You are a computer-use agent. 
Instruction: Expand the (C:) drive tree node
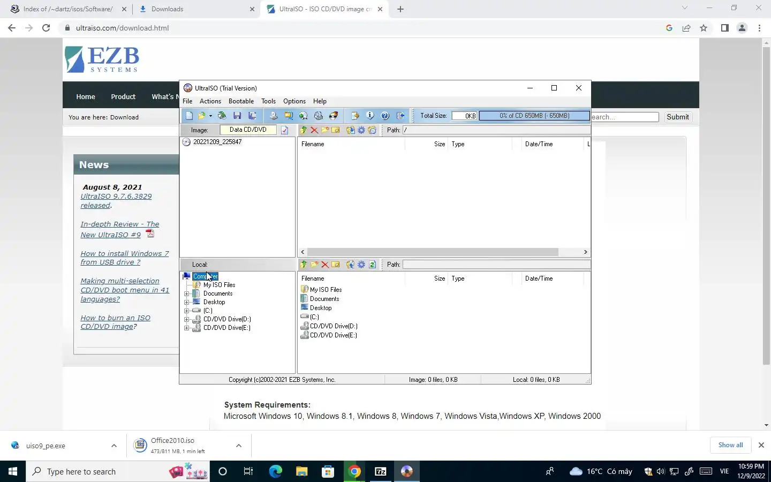[x=186, y=311]
